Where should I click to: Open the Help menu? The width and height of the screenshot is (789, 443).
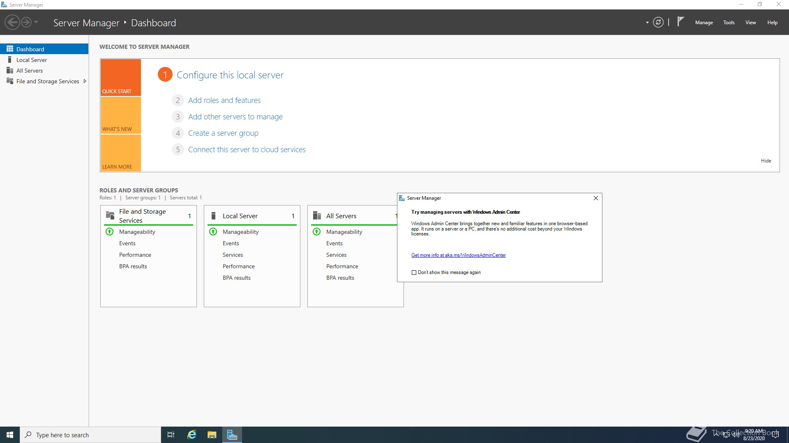pyautogui.click(x=772, y=23)
